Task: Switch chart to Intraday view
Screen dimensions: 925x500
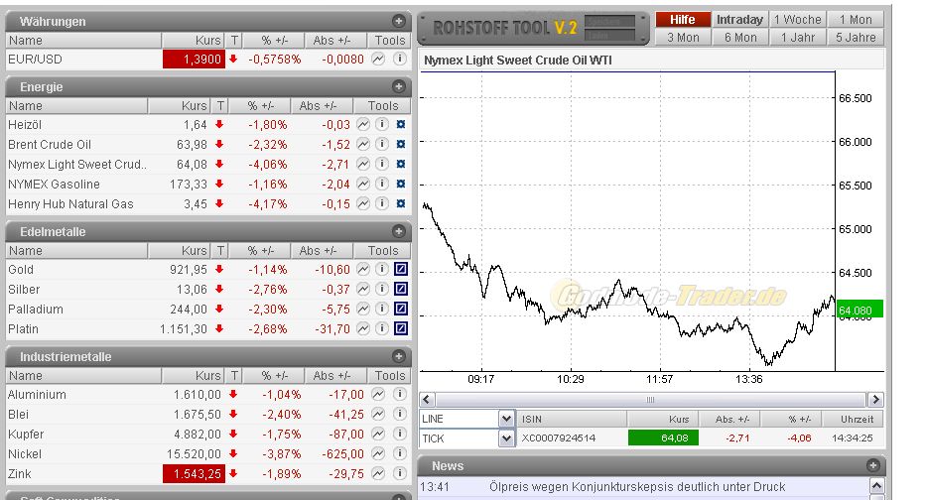Action: point(739,20)
